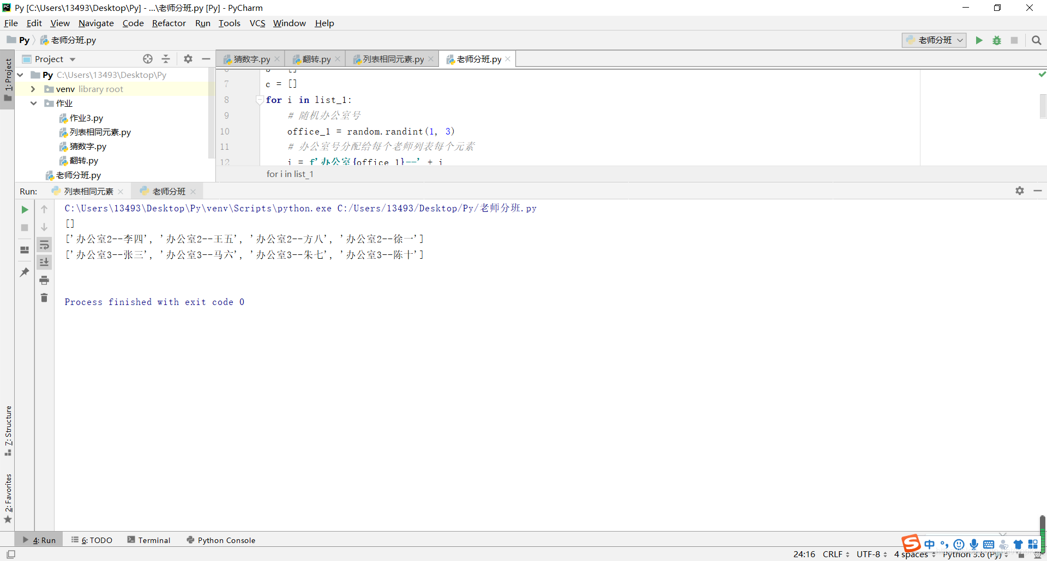
Task: Click the up the stack trace arrow
Action: [44, 209]
